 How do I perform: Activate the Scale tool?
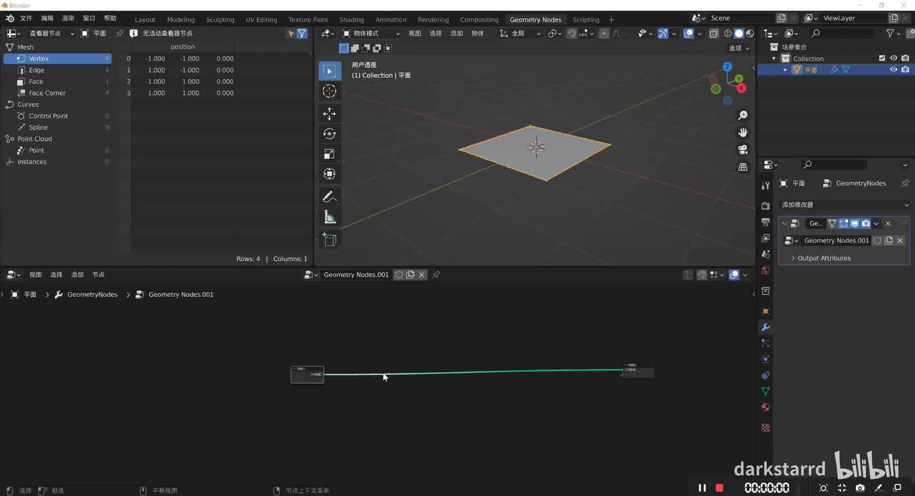click(329, 154)
